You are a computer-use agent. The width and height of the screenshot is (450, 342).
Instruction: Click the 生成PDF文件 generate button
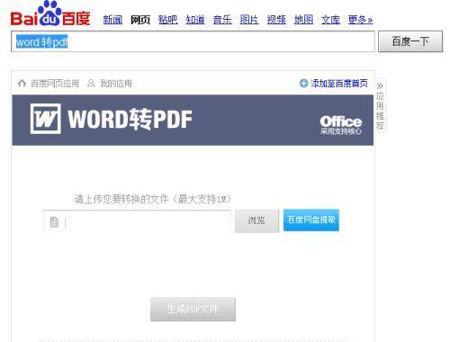(193, 309)
